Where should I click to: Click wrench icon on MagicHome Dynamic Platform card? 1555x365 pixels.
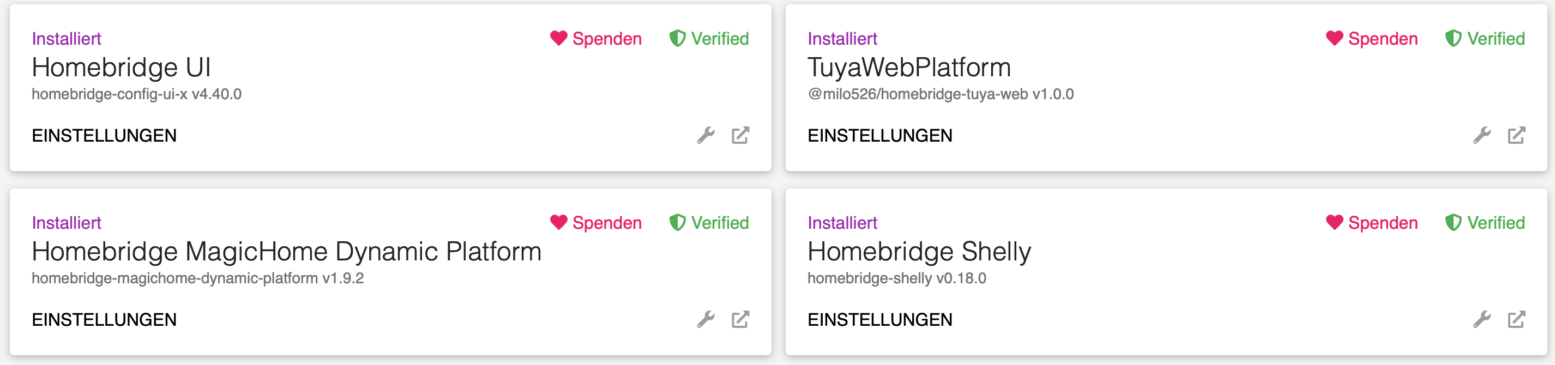[706, 319]
